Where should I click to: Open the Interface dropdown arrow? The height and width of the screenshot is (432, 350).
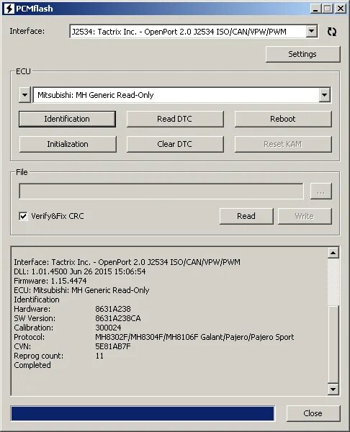312,32
